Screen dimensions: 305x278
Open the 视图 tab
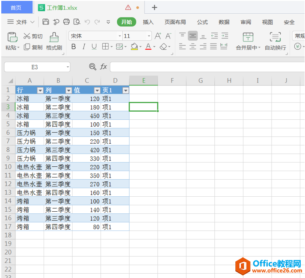pyautogui.click(x=267, y=22)
